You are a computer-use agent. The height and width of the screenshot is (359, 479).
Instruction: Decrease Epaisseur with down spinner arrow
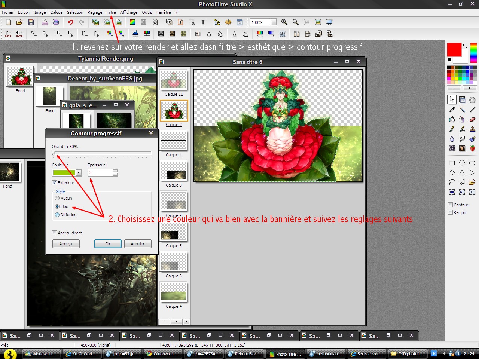(x=115, y=174)
